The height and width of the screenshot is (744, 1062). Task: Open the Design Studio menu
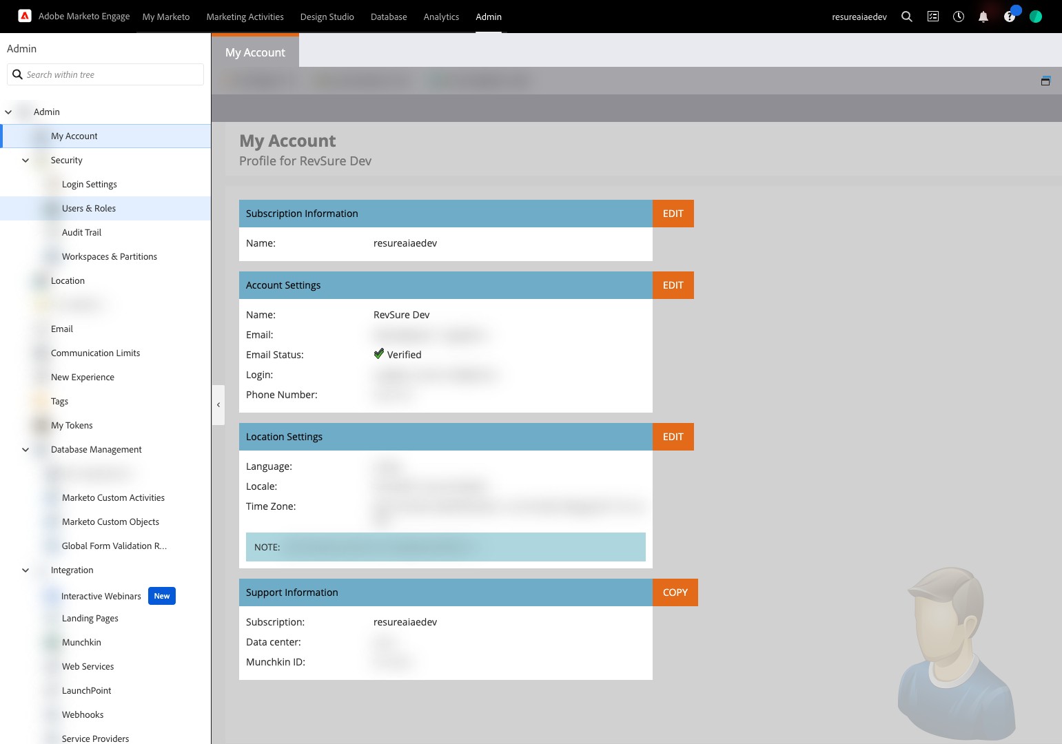point(327,17)
